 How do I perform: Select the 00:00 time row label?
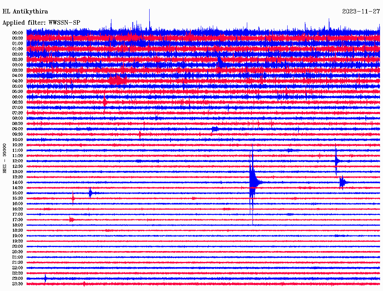coord(18,33)
